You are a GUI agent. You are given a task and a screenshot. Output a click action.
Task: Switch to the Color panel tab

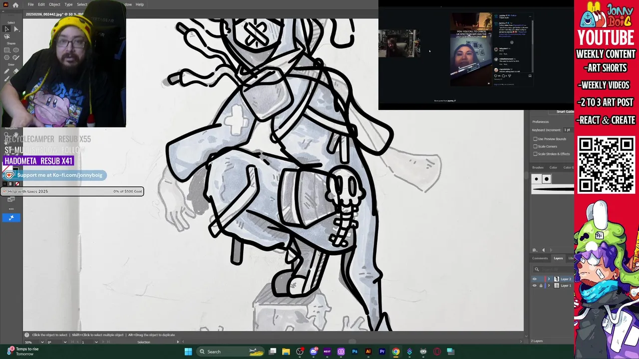(x=553, y=168)
